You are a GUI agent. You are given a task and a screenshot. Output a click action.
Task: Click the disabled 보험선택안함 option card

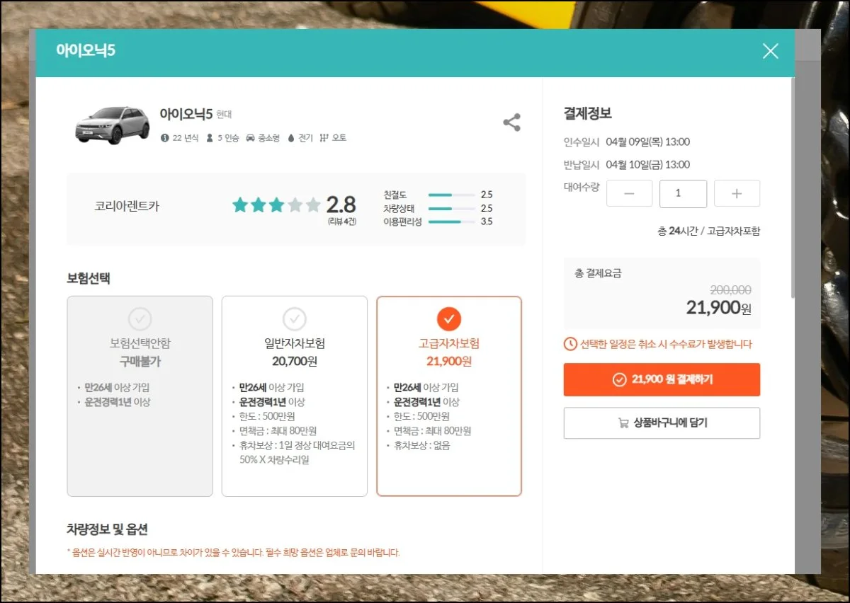click(140, 395)
